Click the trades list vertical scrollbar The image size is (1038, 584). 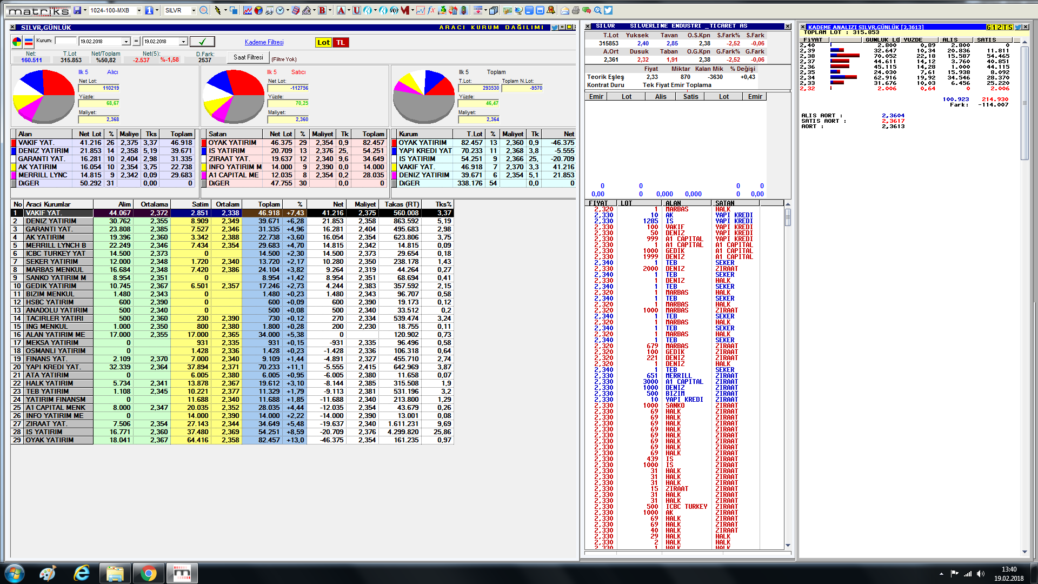tap(788, 376)
